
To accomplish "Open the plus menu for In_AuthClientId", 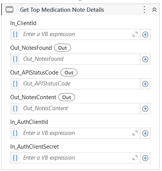I will [145, 133].
